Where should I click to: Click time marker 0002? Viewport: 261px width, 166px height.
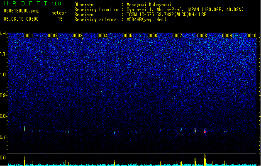pyautogui.click(x=53, y=36)
